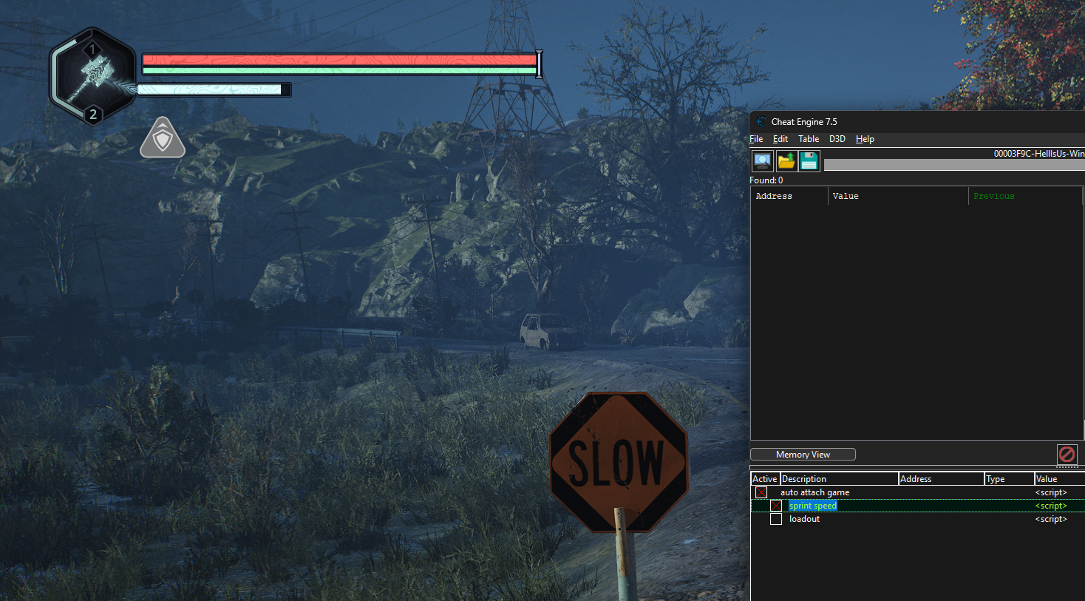The width and height of the screenshot is (1085, 601).
Task: Open the File menu
Action: (756, 139)
